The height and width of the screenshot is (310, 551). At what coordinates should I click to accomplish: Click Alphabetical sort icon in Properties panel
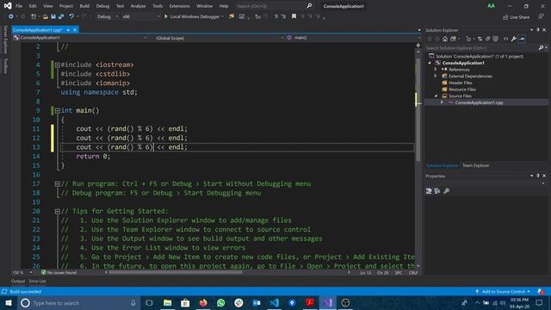[436, 191]
